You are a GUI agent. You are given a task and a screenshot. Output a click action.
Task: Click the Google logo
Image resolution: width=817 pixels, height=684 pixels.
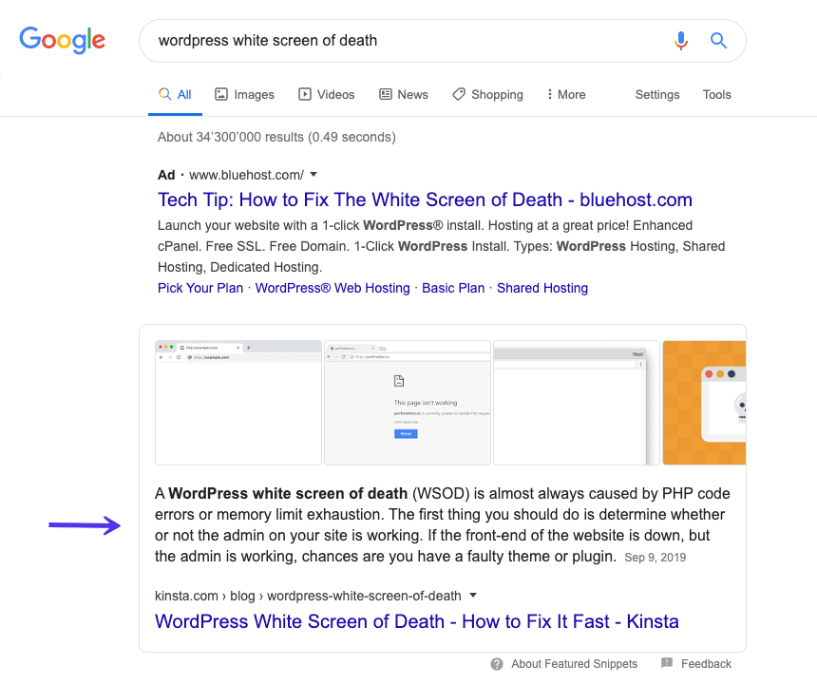click(x=62, y=40)
